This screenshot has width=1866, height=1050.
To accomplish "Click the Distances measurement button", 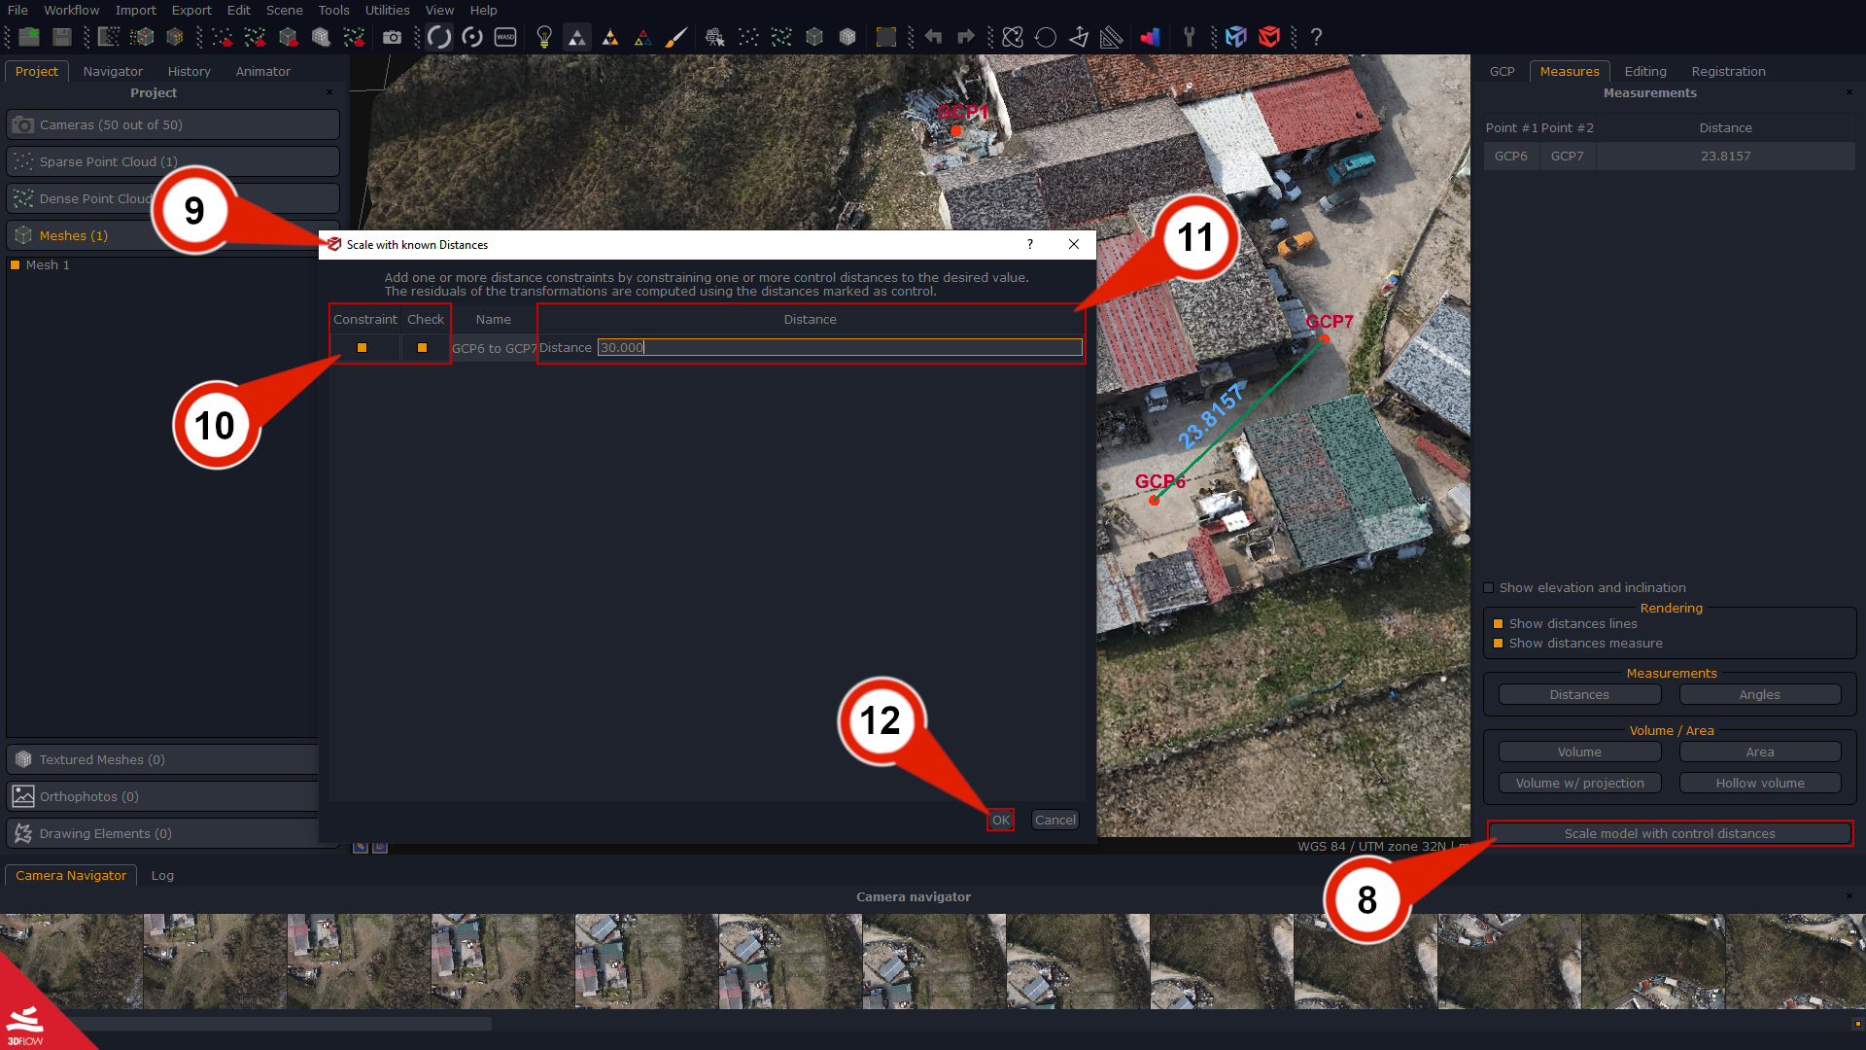I will click(1579, 694).
